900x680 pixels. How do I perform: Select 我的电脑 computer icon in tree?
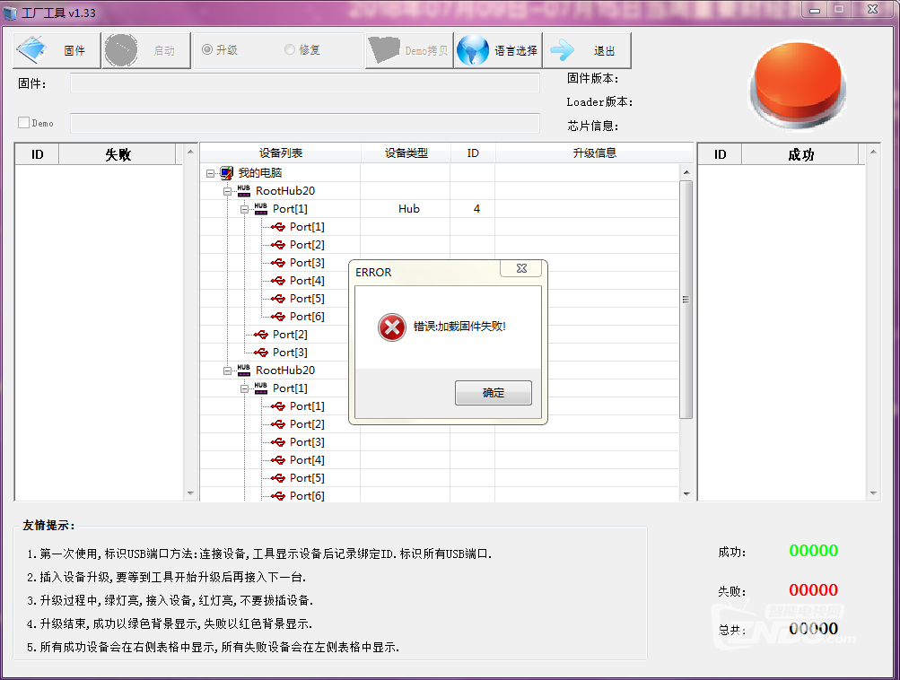pyautogui.click(x=228, y=172)
